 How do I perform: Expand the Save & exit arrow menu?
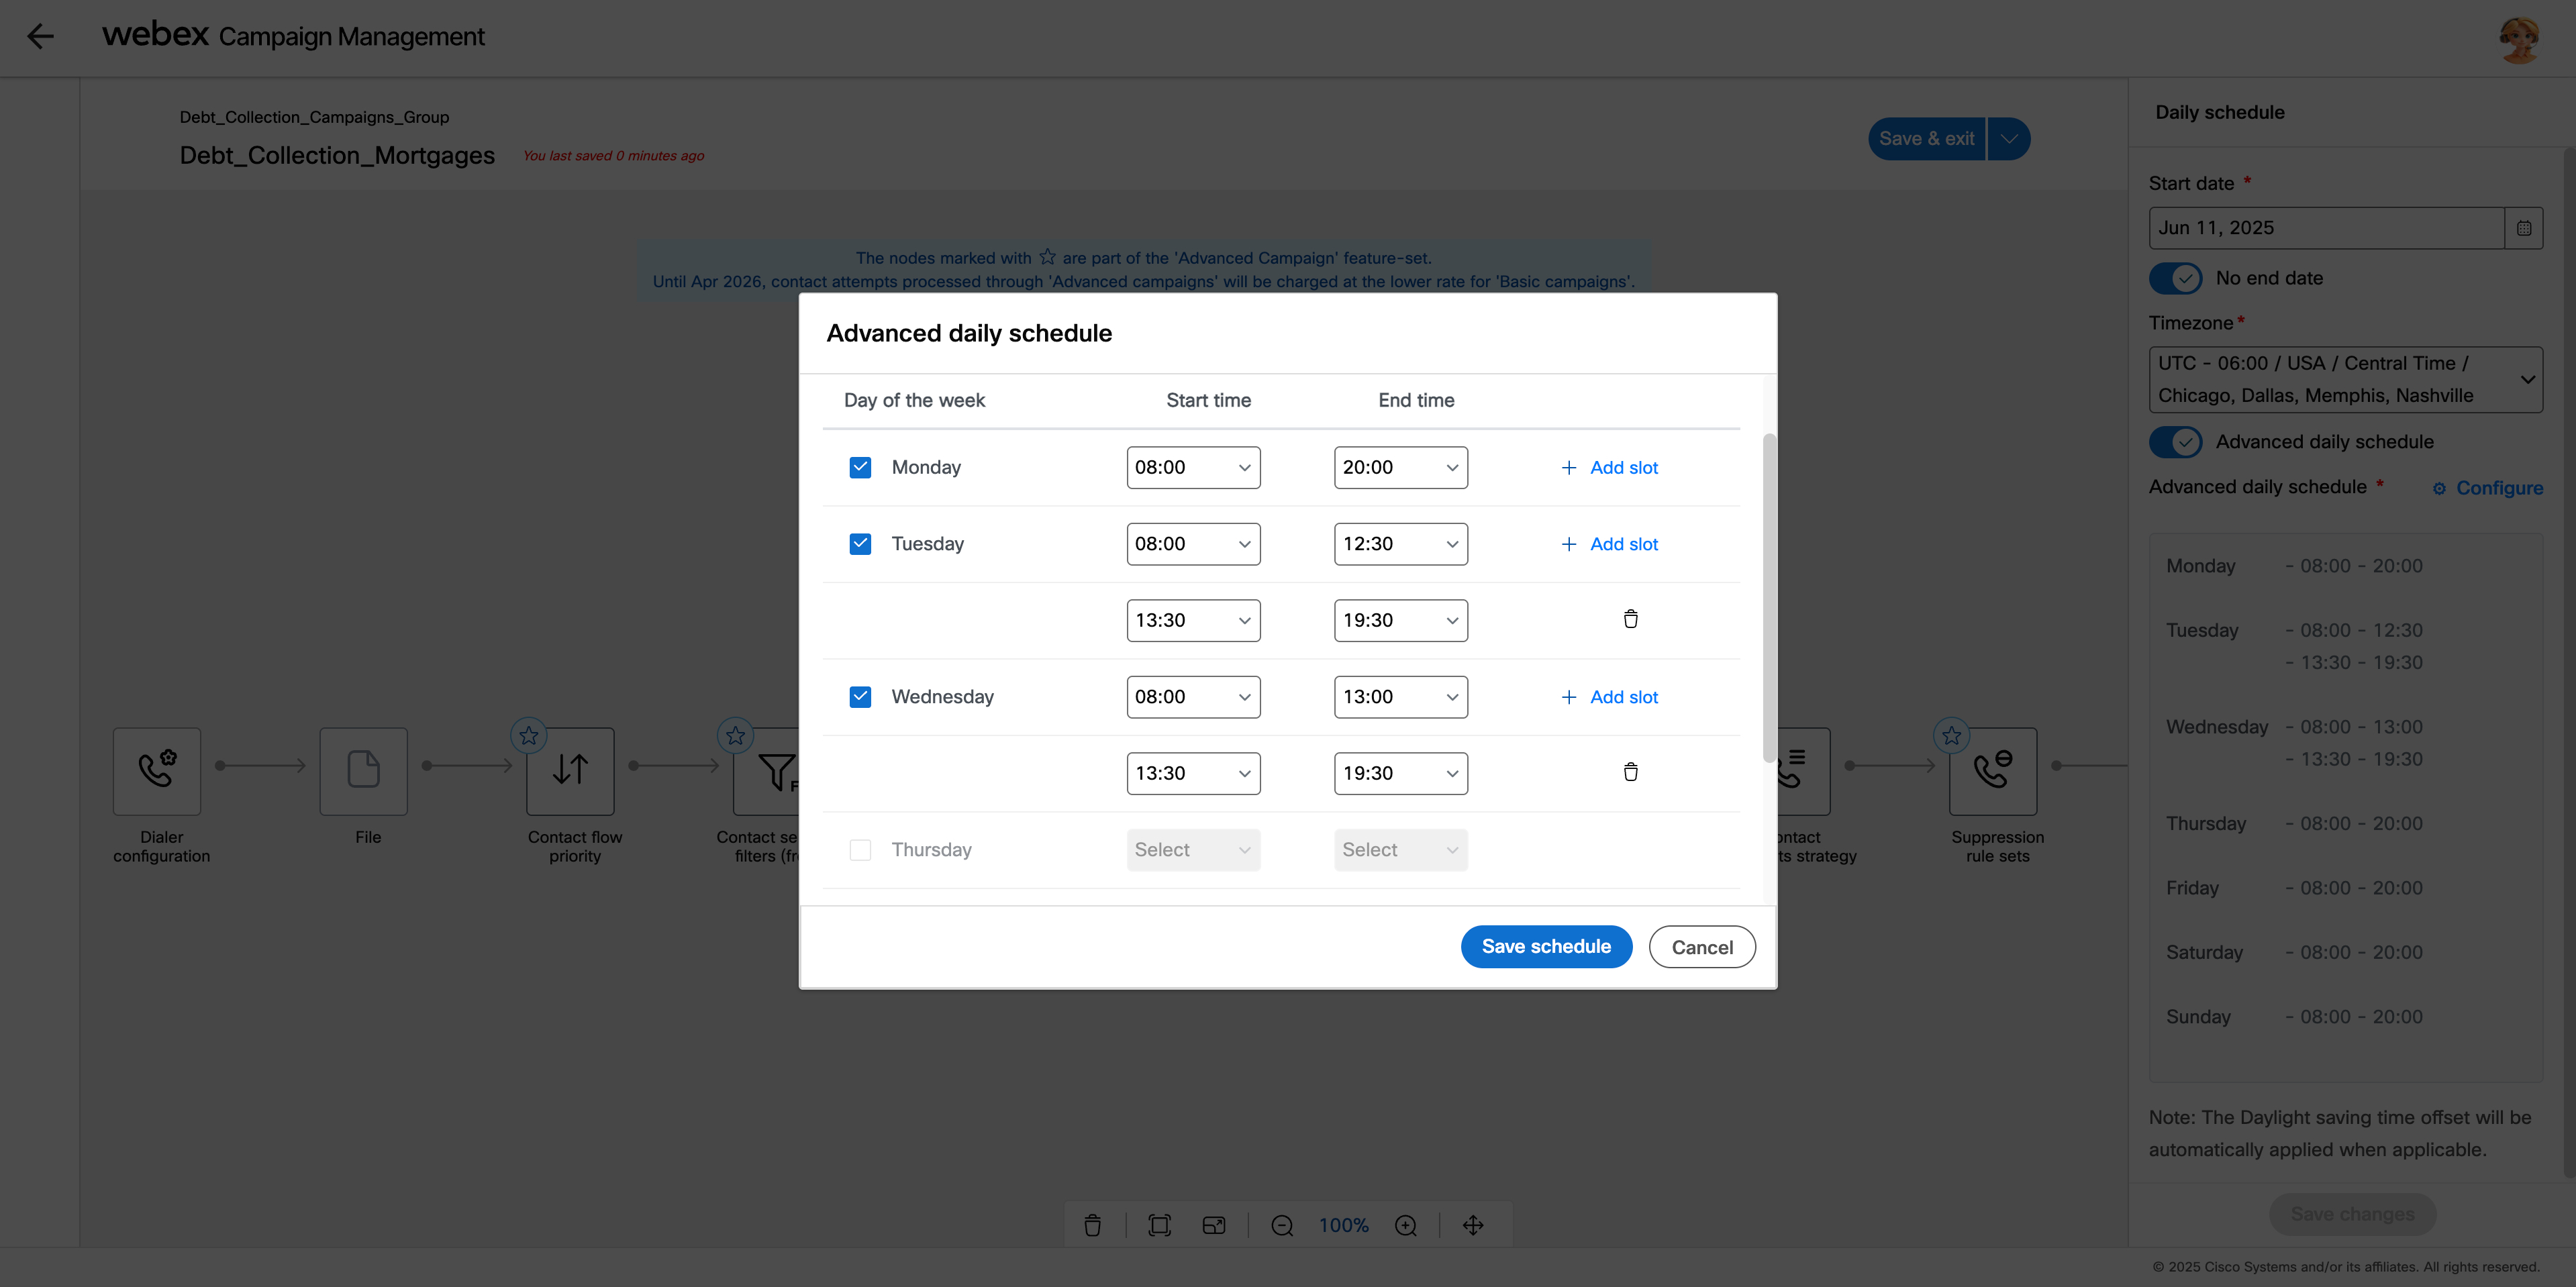[x=2009, y=139]
